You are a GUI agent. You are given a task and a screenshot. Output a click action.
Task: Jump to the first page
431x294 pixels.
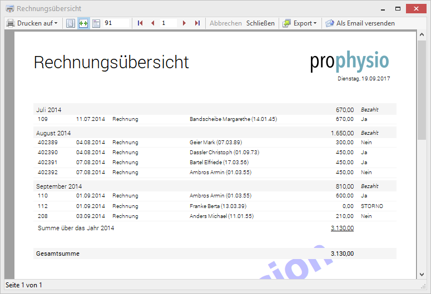pos(140,23)
